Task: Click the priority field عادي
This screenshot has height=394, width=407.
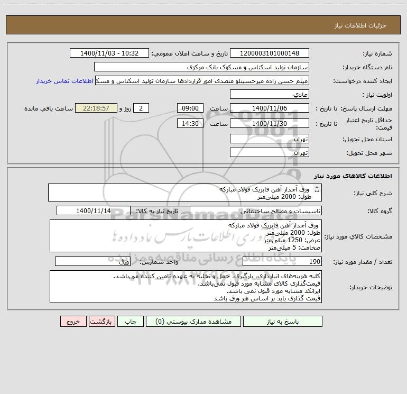Action: [270, 94]
